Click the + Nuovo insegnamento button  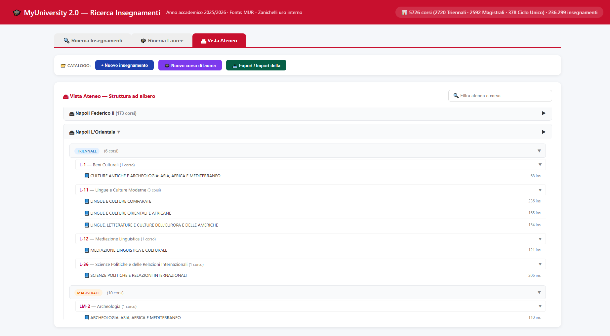point(124,65)
